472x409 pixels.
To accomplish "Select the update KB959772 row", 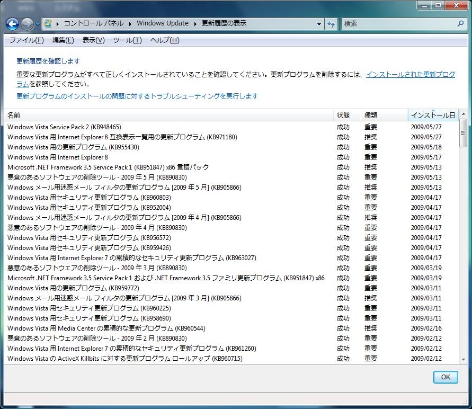I will pos(231,288).
